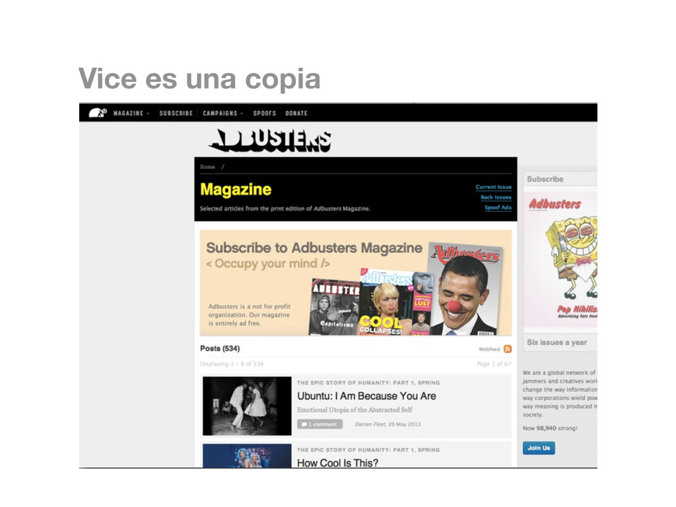Screen dimensions: 676x507
Task: Click the Posts (534) heading
Action: click(x=220, y=349)
